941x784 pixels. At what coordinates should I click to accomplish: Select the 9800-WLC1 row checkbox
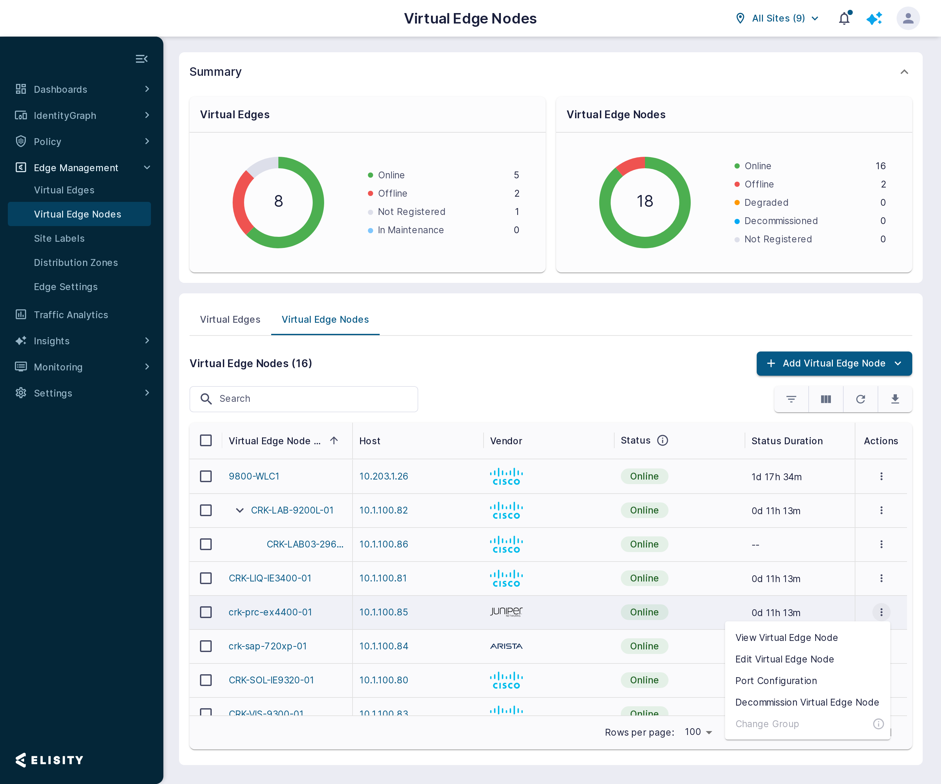[x=206, y=476]
